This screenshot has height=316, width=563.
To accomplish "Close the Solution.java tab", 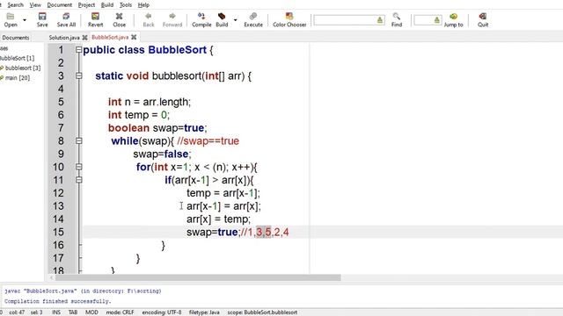I will (84, 38).
